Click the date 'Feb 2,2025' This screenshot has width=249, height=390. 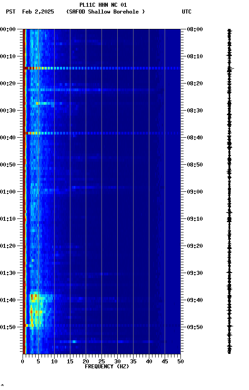click(38, 12)
